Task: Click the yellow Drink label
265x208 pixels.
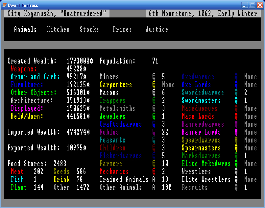Action: tap(62, 179)
